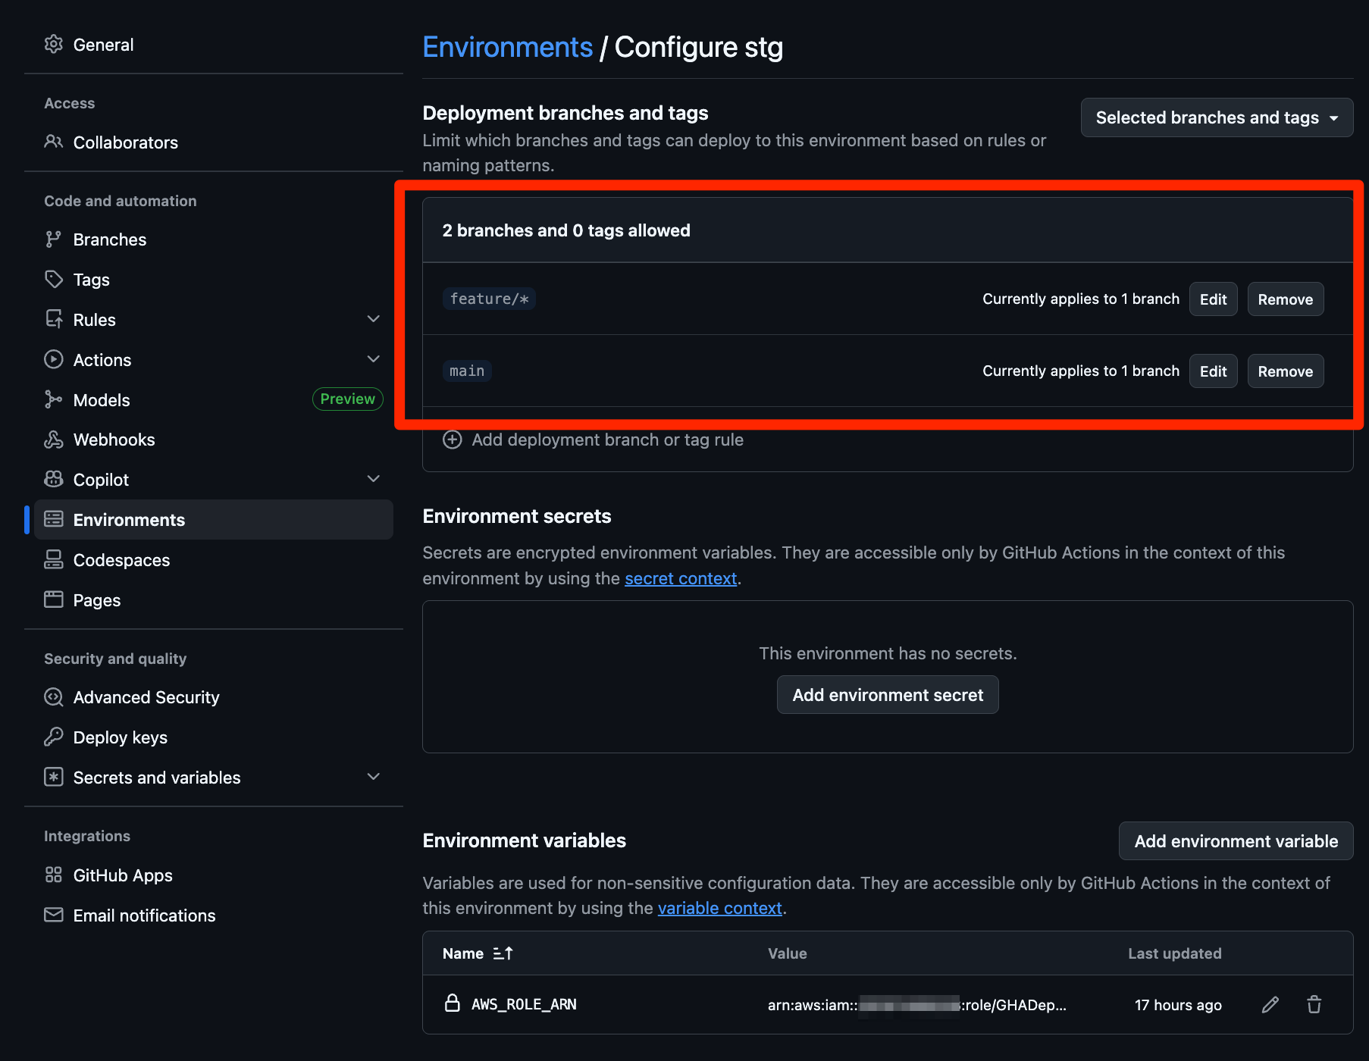The image size is (1369, 1061).
Task: Click the Deploy keys key icon
Action: 53,737
